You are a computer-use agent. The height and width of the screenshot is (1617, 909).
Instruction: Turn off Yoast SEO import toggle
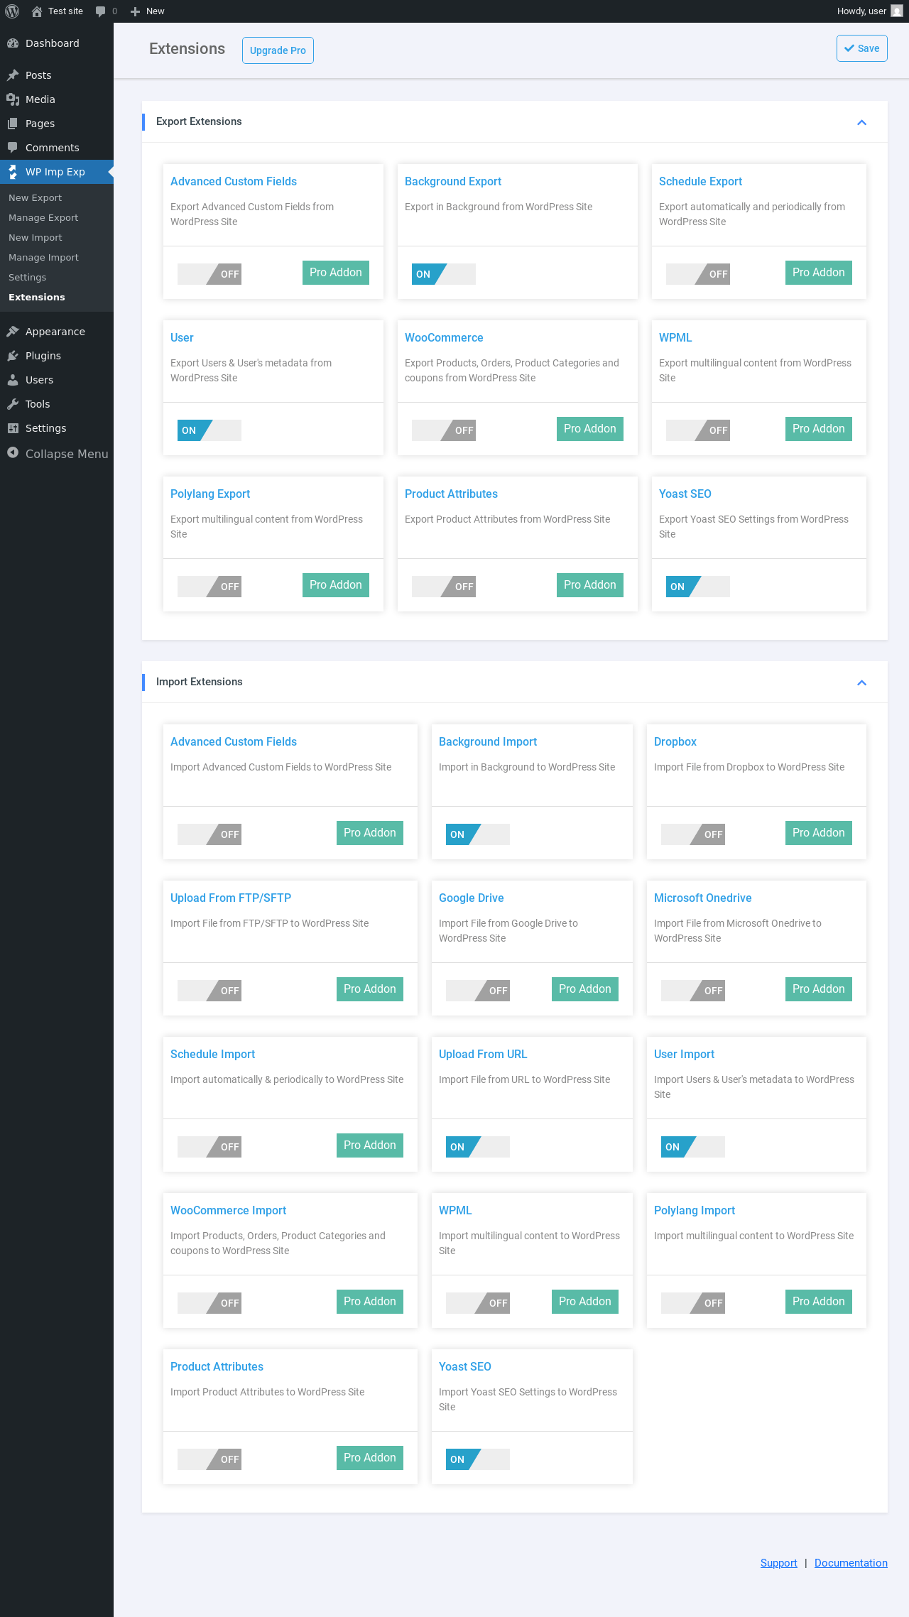coord(478,1459)
